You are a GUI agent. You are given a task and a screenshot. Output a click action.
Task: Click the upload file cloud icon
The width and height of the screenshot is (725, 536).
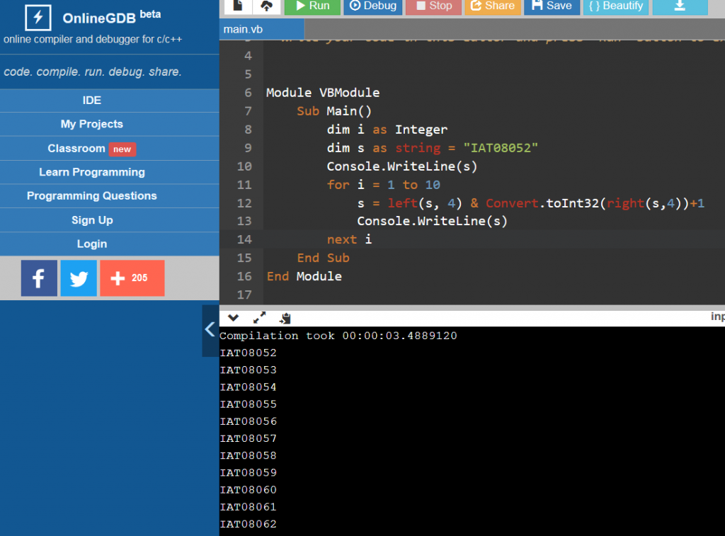[x=267, y=6]
